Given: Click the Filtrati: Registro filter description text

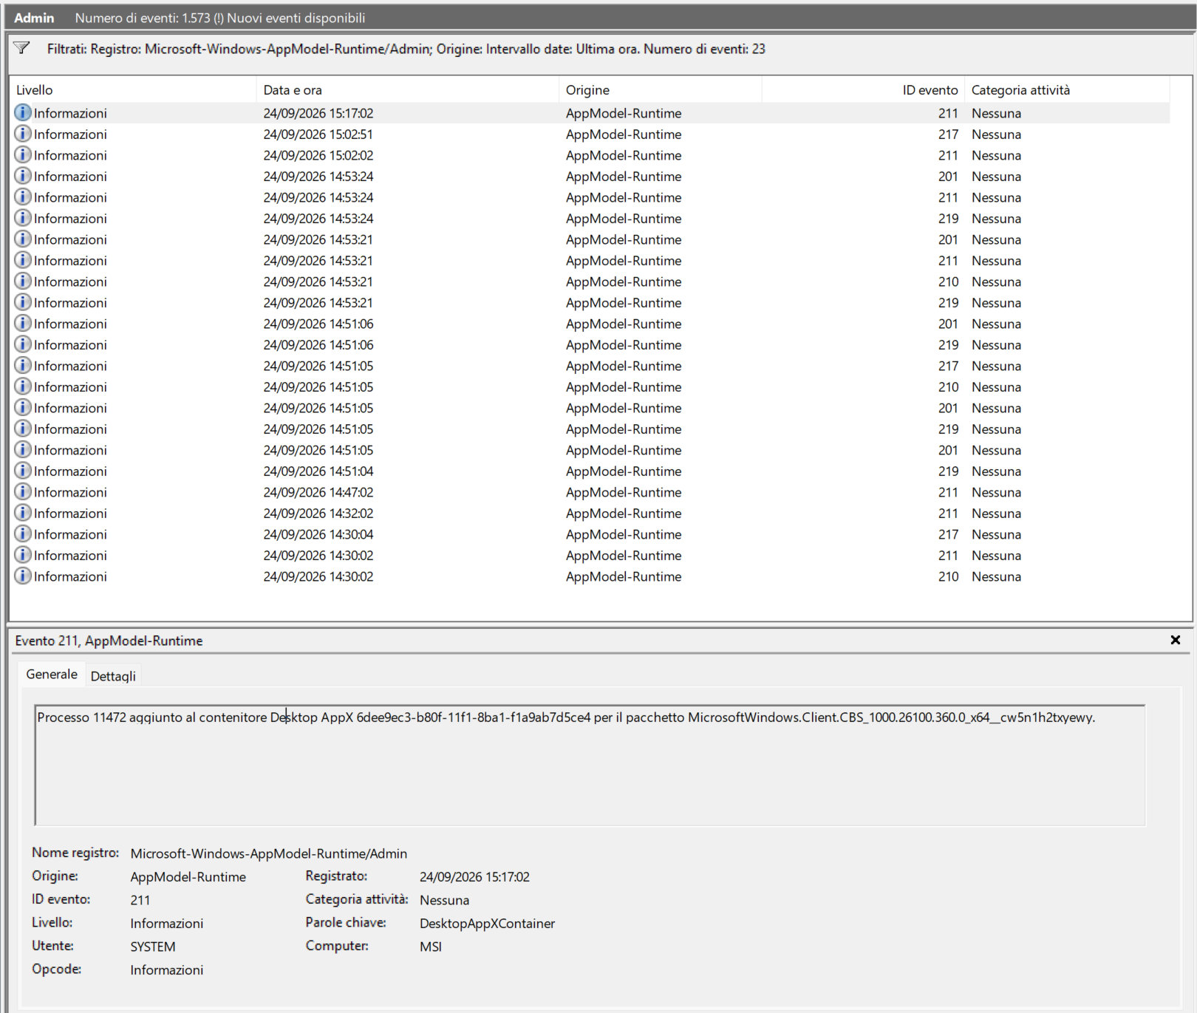Looking at the screenshot, I should 406,49.
